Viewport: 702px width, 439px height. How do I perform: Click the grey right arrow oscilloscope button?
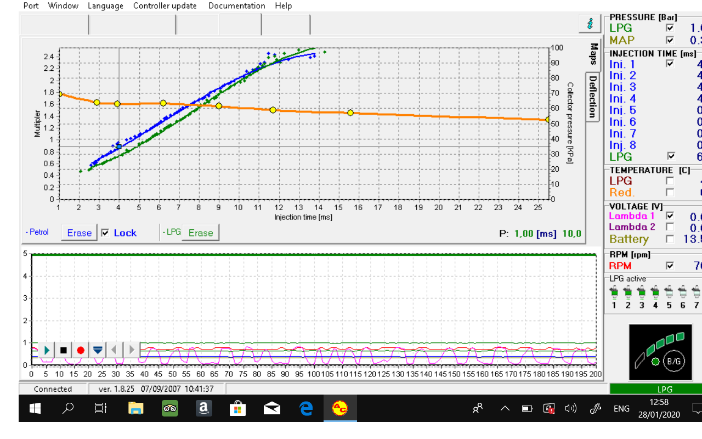[x=132, y=350]
